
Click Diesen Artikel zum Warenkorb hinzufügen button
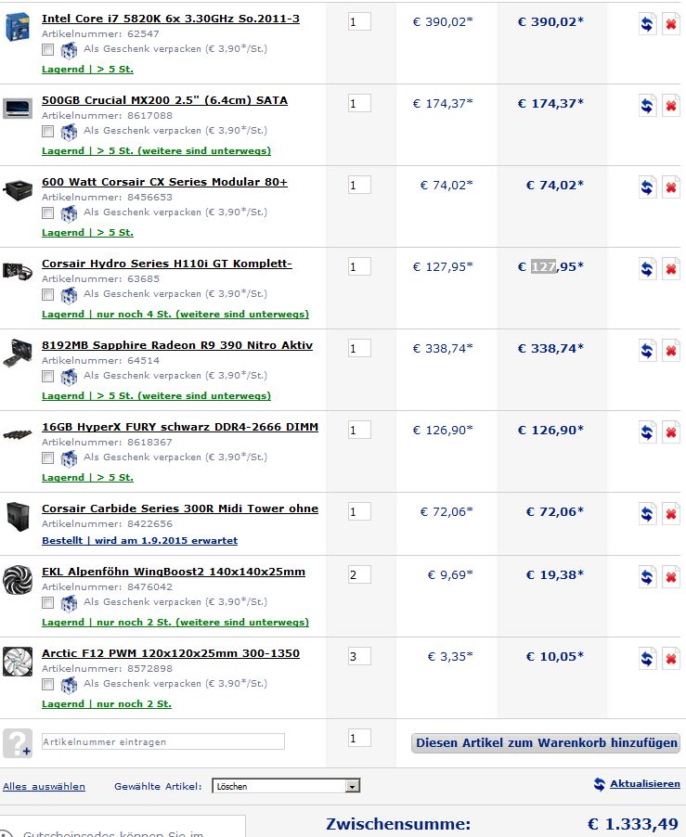coord(546,742)
